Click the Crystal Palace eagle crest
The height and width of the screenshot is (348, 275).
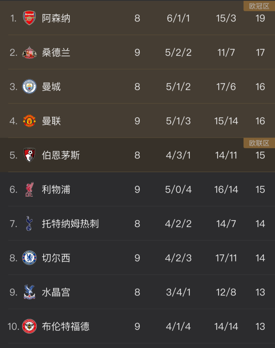point(29,292)
